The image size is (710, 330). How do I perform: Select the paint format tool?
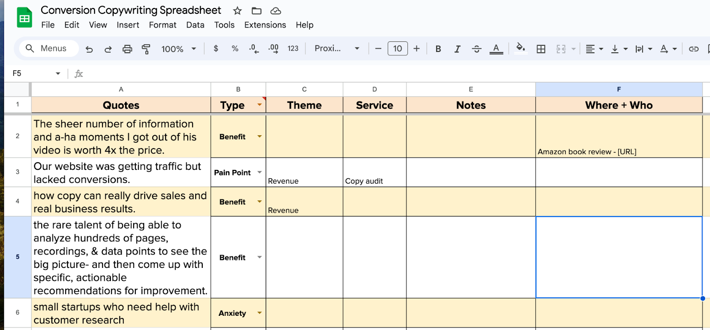pos(146,49)
